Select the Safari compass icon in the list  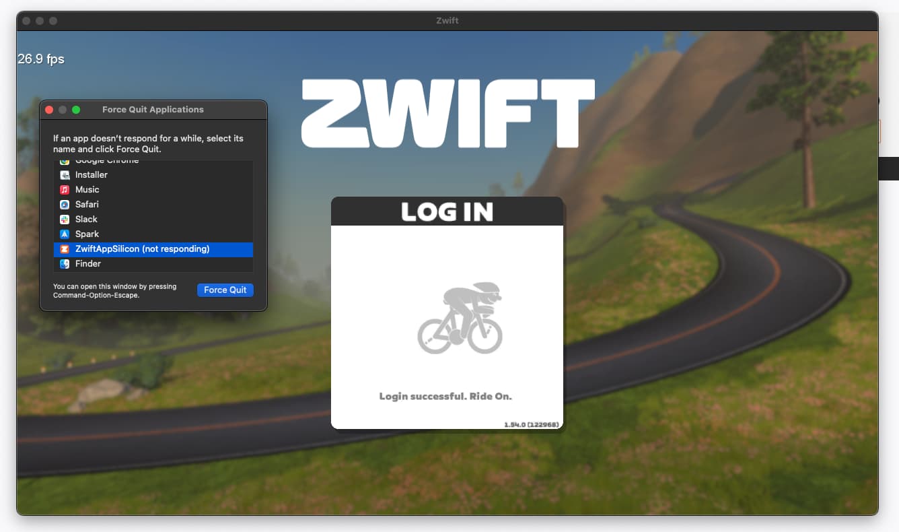[65, 205]
